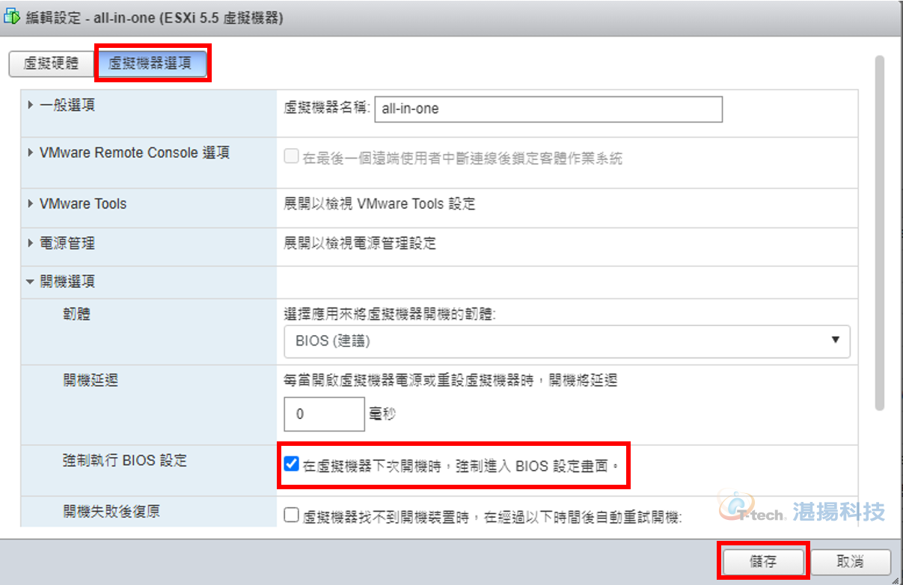This screenshot has width=903, height=585.
Task: Click the 開機延遲 milliseconds input box
Action: (324, 414)
